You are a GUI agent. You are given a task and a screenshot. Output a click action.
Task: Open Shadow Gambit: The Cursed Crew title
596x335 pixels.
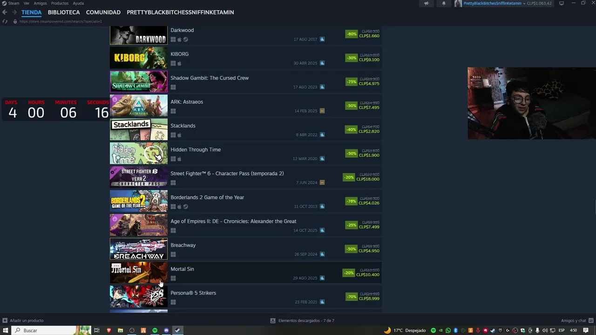(210, 78)
